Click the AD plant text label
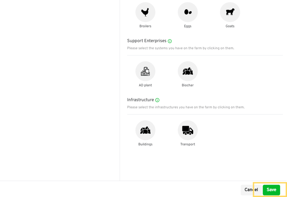Screen dimensions: 287x197 [145, 85]
